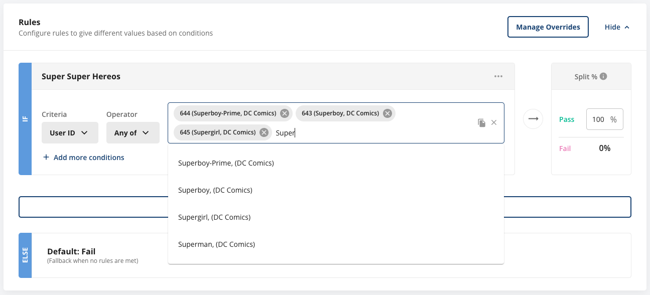Remove the 643 Superboy chip
The width and height of the screenshot is (650, 295).
pyautogui.click(x=387, y=113)
